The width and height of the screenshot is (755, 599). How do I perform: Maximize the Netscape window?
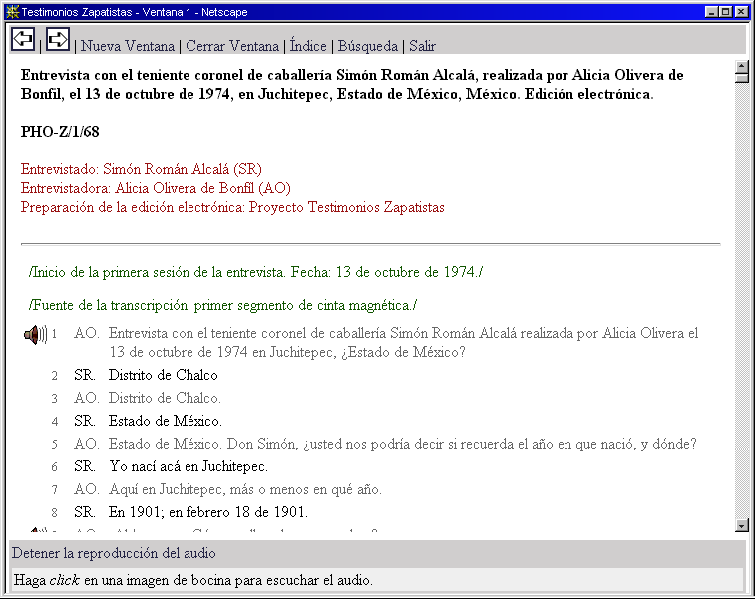(x=725, y=12)
